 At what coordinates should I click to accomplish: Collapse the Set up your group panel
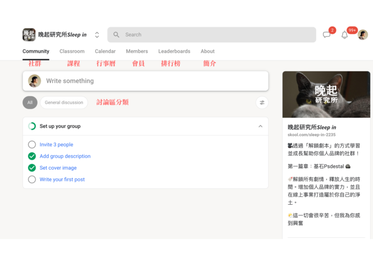point(261,126)
